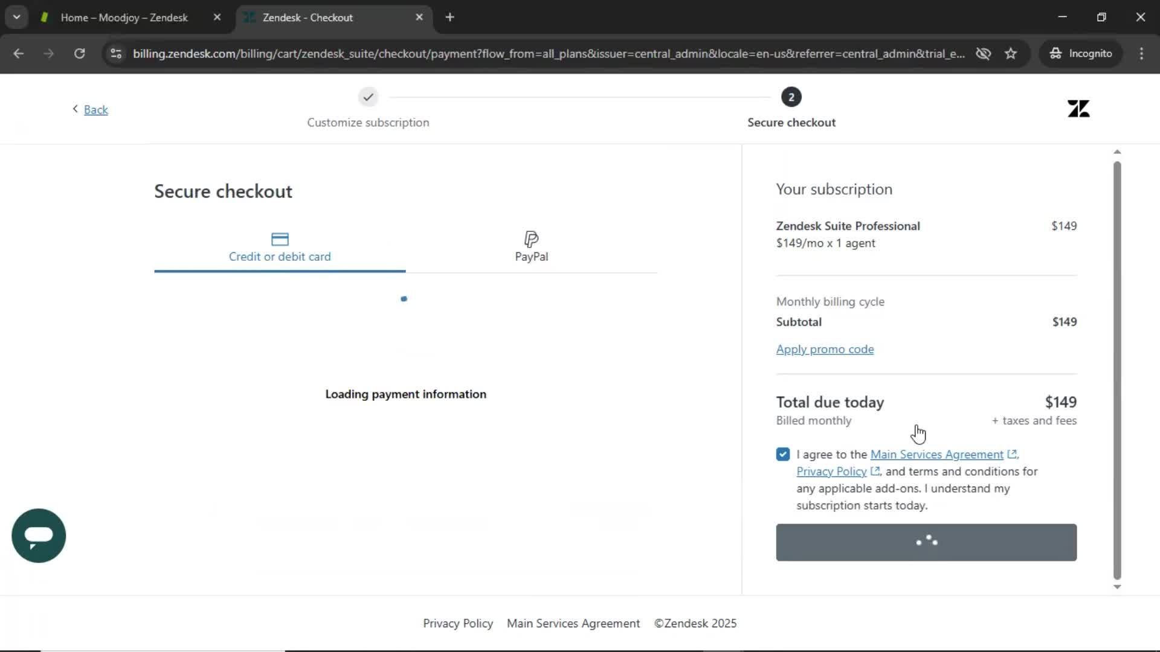Reload the checkout page
This screenshot has height=652, width=1160.
(79, 53)
